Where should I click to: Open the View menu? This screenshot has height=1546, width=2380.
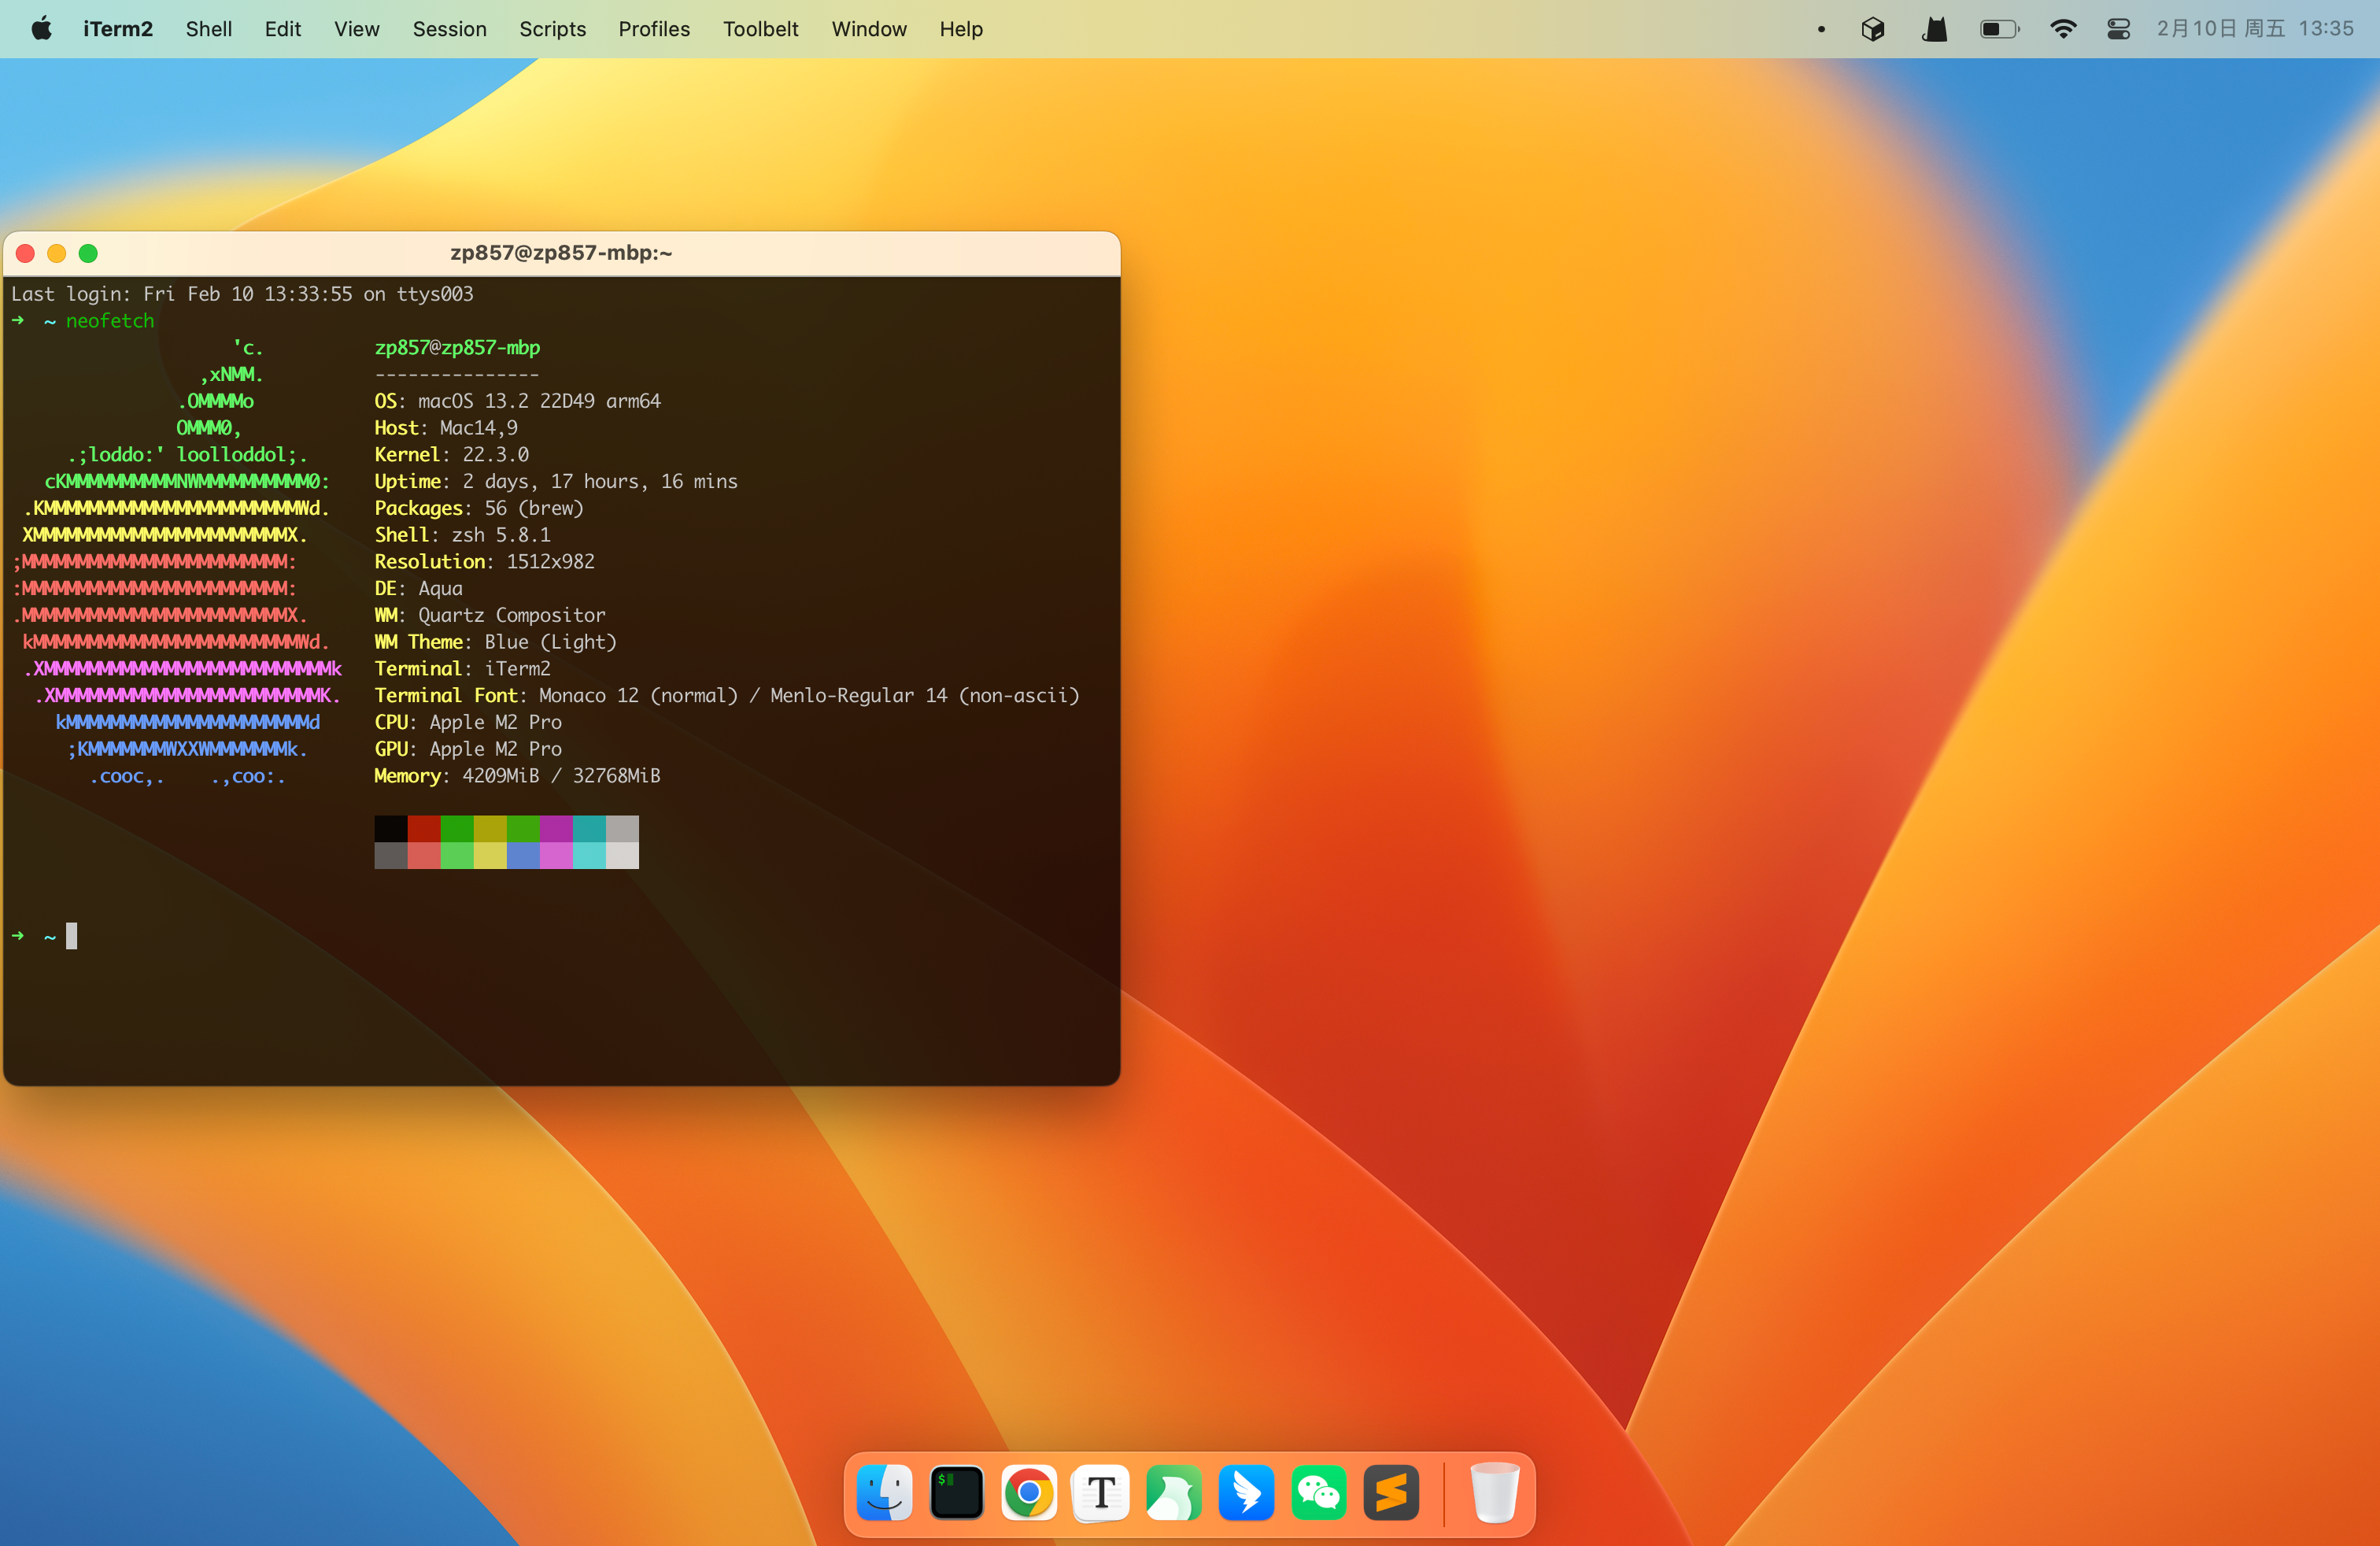tap(357, 29)
